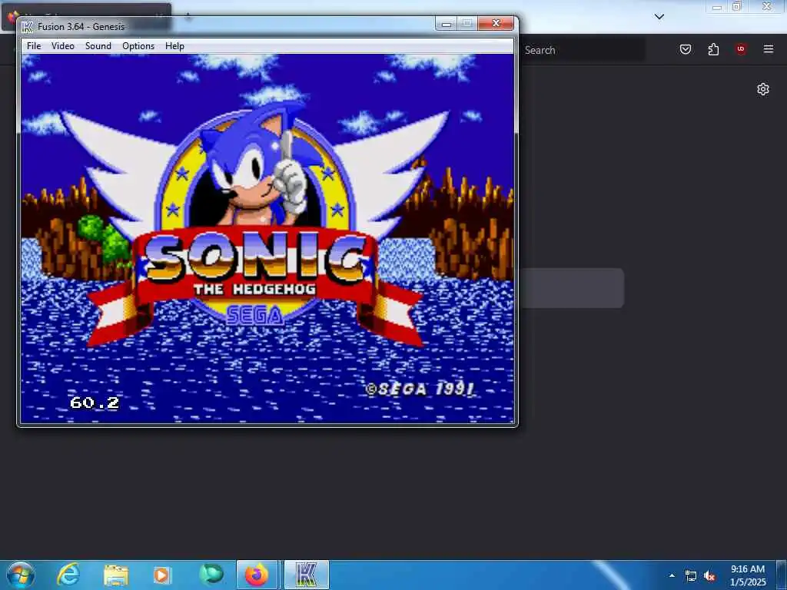
Task: Open the Video menu in Fusion
Action: tap(63, 45)
